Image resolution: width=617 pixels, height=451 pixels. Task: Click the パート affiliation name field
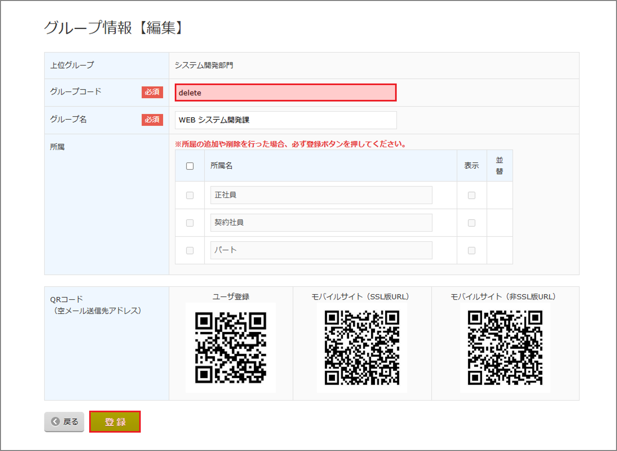point(321,250)
